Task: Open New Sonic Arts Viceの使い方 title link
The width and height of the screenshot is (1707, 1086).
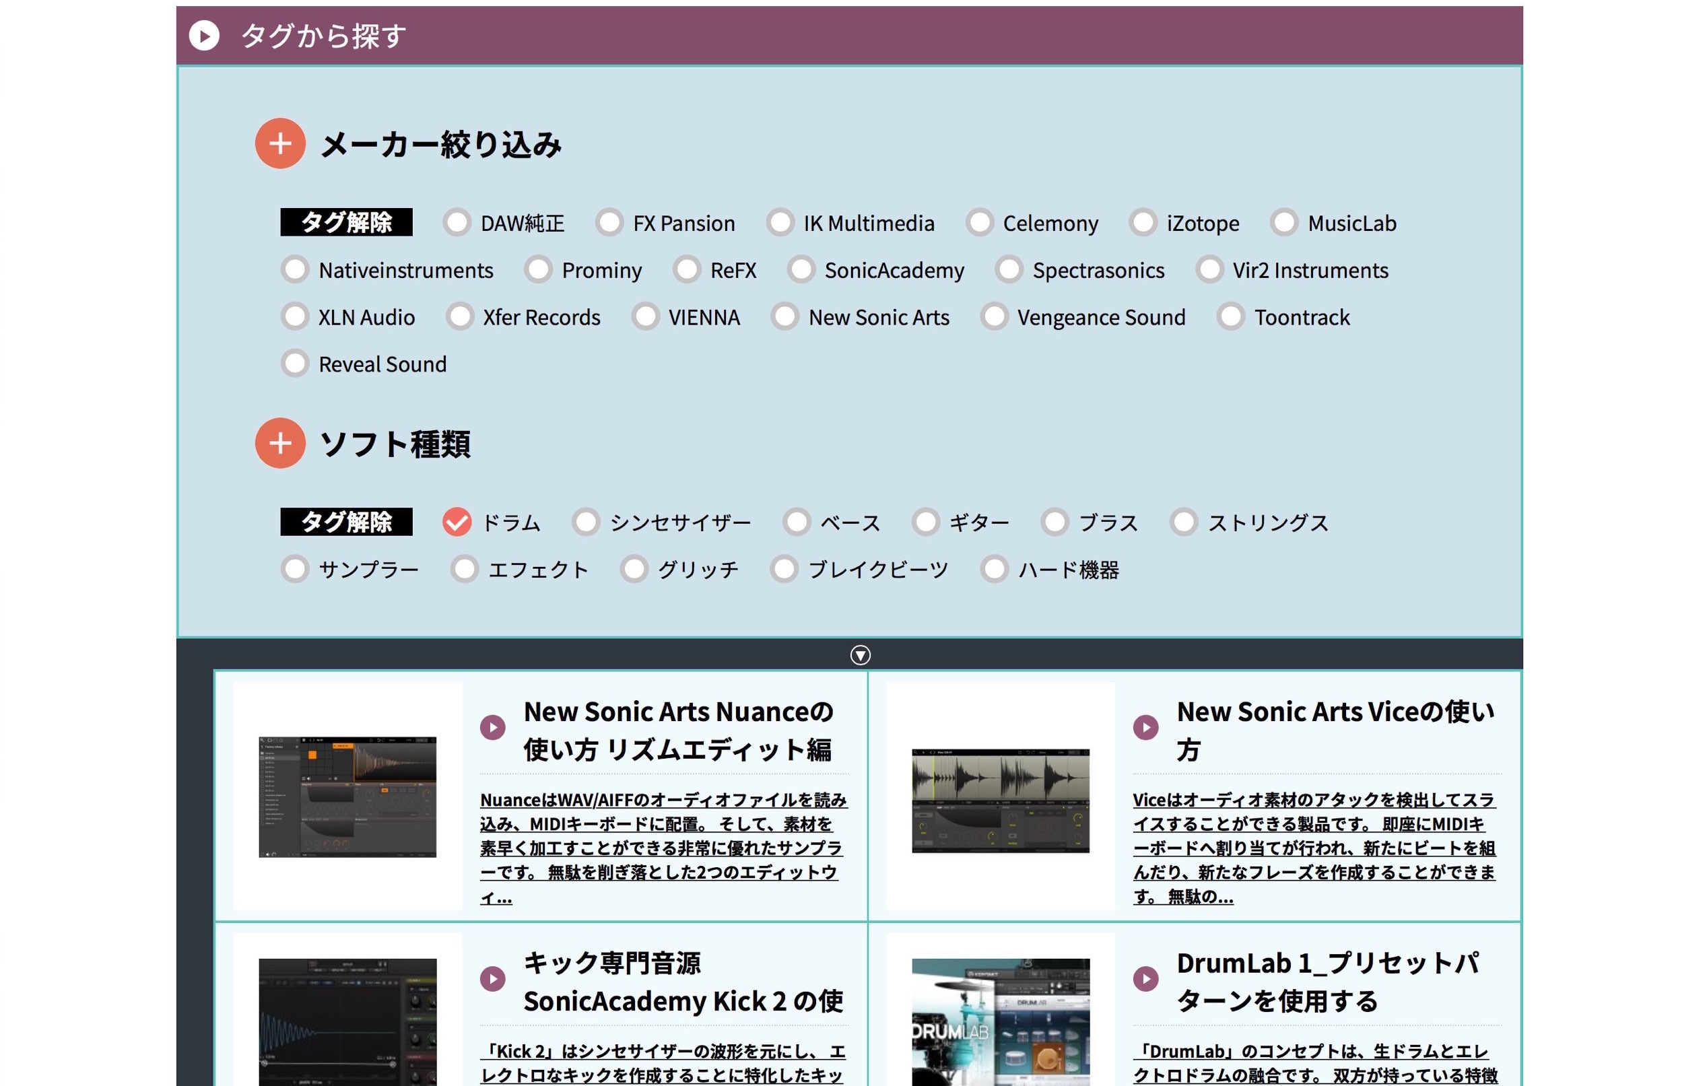Action: (1335, 730)
